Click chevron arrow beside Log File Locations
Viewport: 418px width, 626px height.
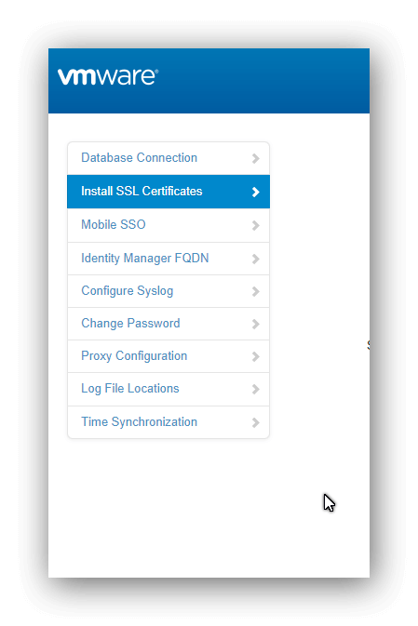pos(256,389)
